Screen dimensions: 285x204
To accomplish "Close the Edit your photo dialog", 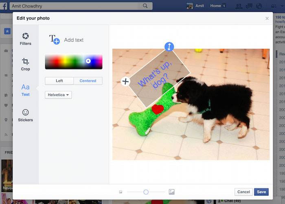I will 267,18.
